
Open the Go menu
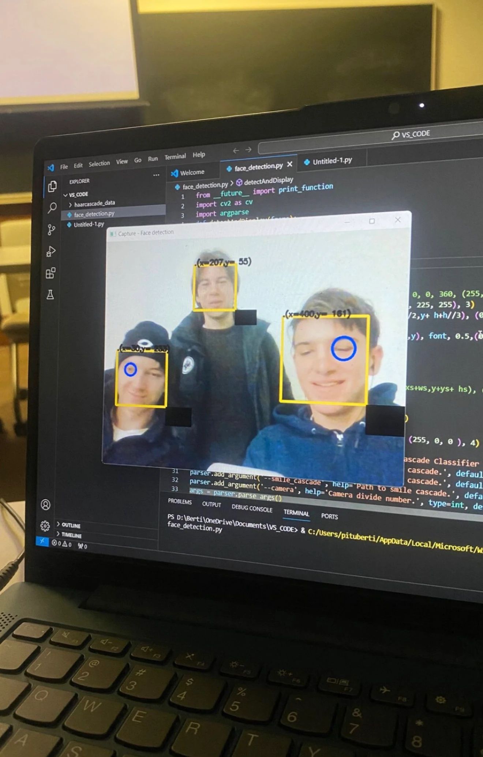(x=138, y=160)
